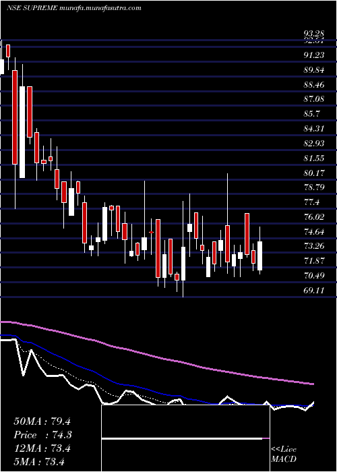
Task: Select the 69.11 price level label
Action: pos(315,291)
